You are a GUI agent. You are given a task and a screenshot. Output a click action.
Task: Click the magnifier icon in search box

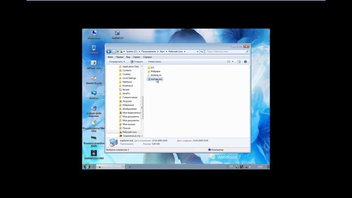point(247,52)
